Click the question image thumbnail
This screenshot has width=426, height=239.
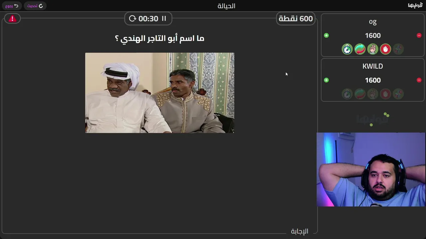[160, 93]
